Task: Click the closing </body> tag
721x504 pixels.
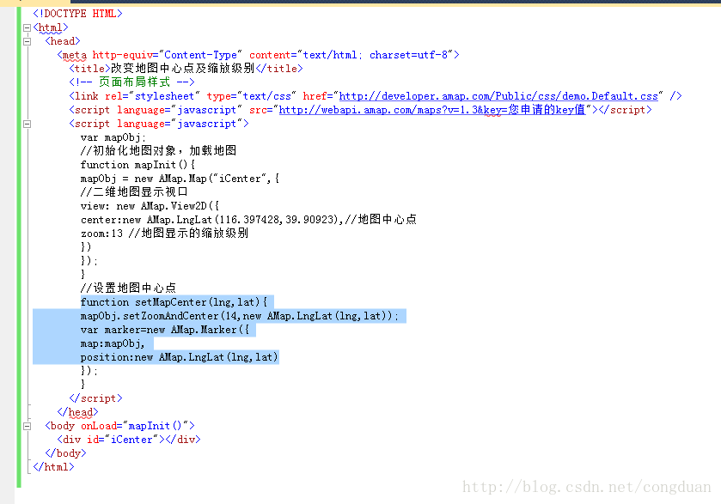Action: point(66,453)
